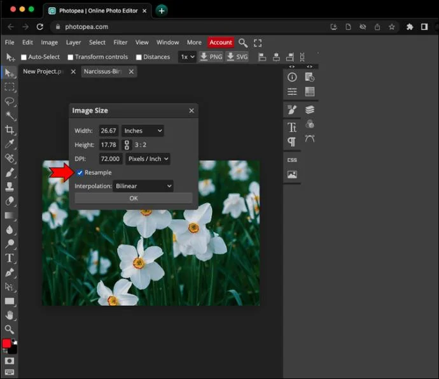439x379 pixels.
Task: Open the Inches unit dropdown
Action: click(143, 131)
